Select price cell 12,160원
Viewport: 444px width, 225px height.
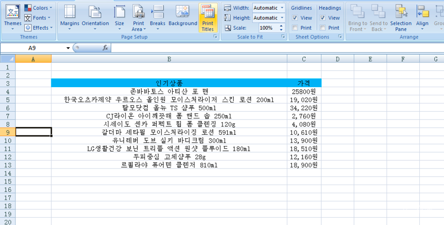pyautogui.click(x=304, y=157)
